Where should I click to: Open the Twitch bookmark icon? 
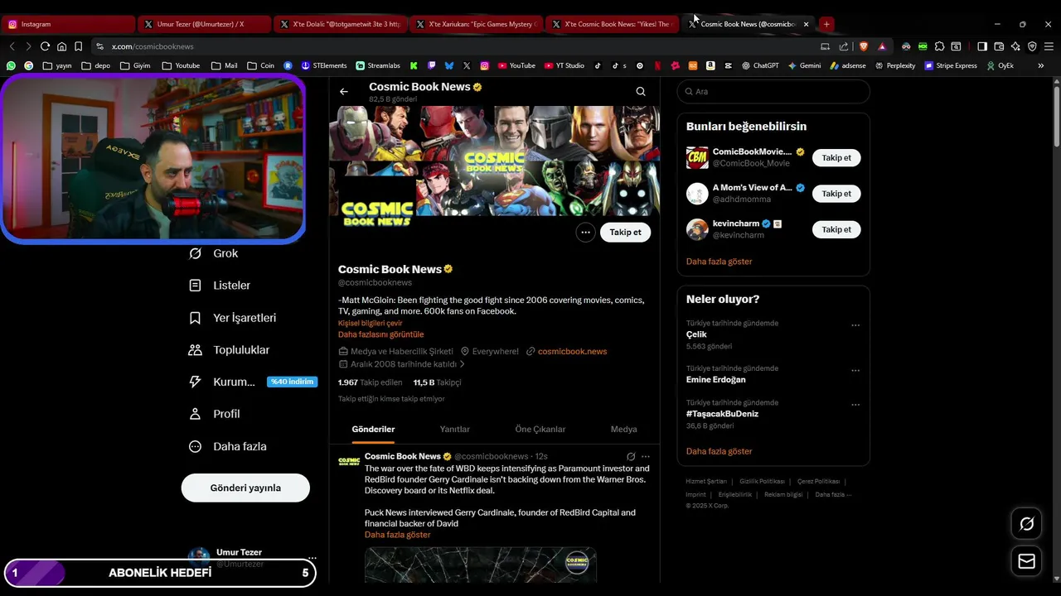[431, 65]
